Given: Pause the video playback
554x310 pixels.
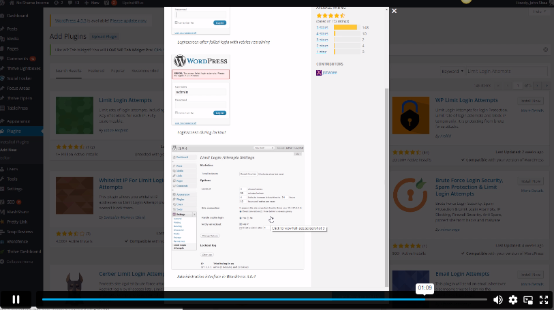Looking at the screenshot, I should tap(16, 299).
